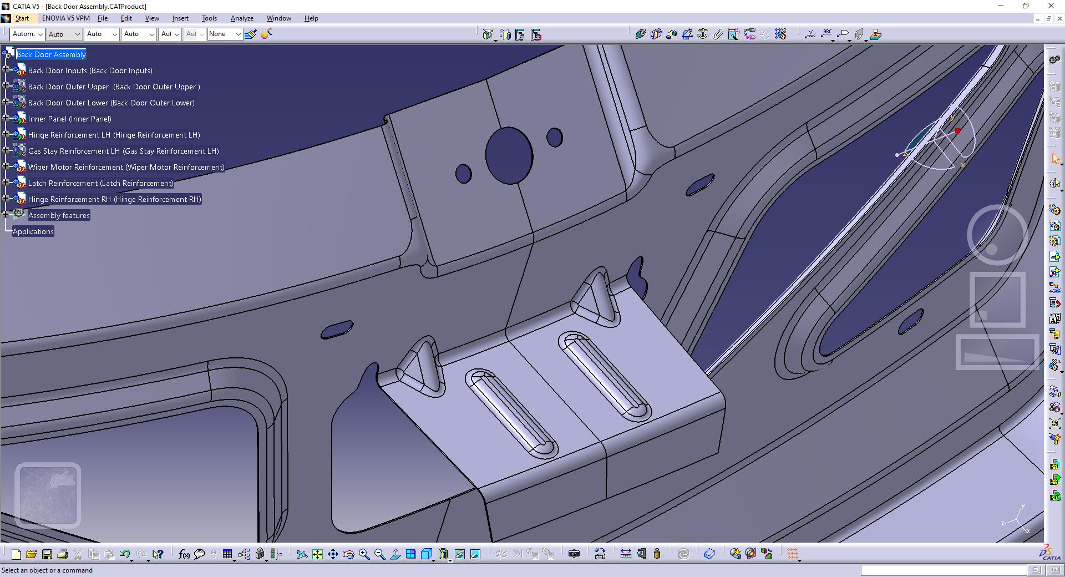Toggle the Multi-View quad window icon
This screenshot has width=1065, height=577.
pos(410,554)
